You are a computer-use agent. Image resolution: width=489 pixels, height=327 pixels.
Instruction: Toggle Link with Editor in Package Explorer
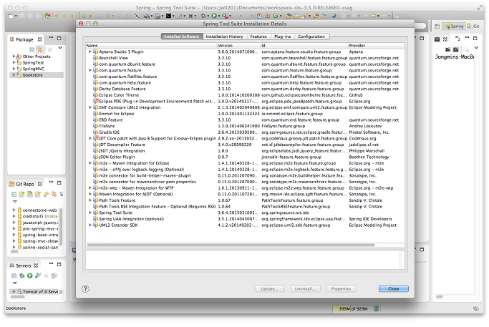tap(39, 49)
